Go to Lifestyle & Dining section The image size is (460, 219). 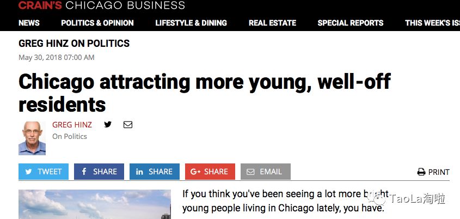click(191, 23)
